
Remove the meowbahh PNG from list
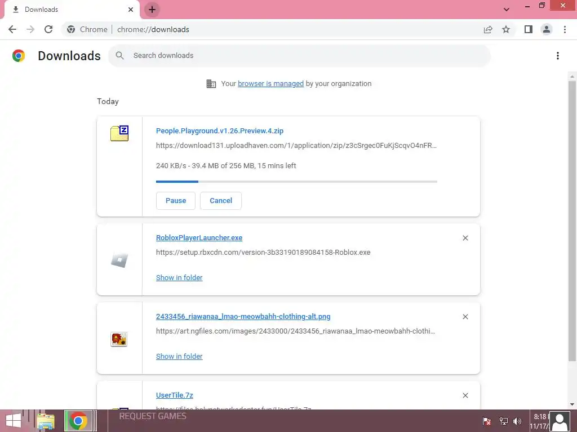coord(465,317)
